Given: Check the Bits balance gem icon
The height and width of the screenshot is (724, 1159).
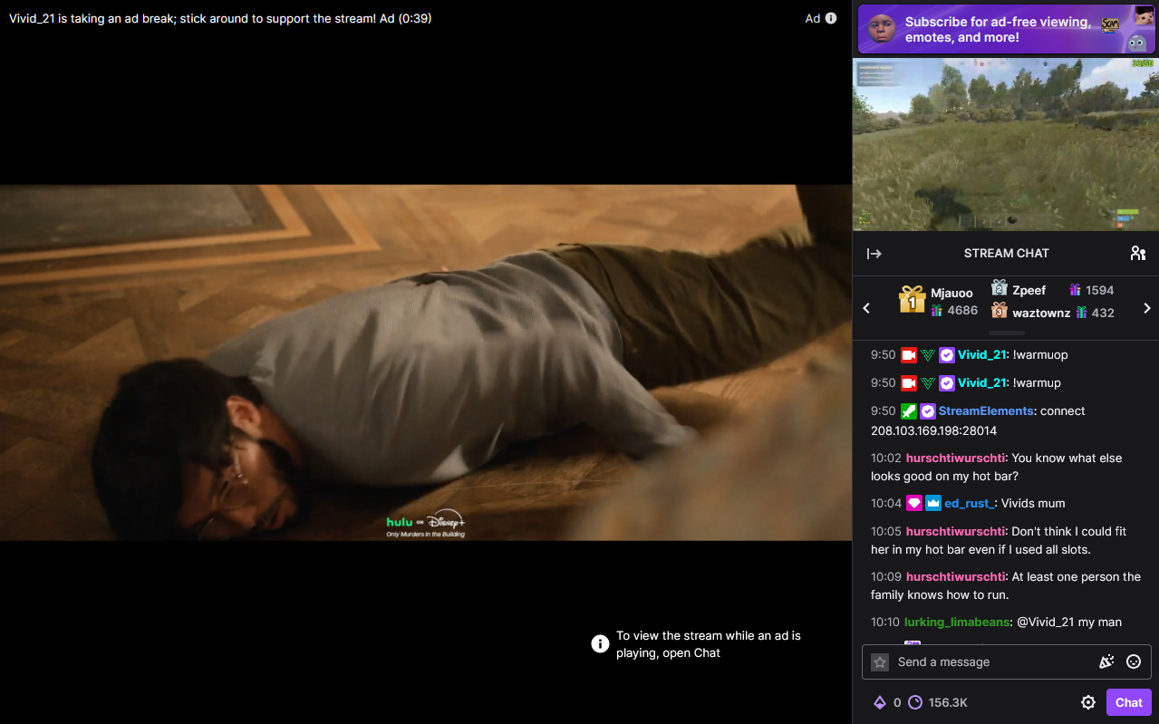Looking at the screenshot, I should (880, 701).
